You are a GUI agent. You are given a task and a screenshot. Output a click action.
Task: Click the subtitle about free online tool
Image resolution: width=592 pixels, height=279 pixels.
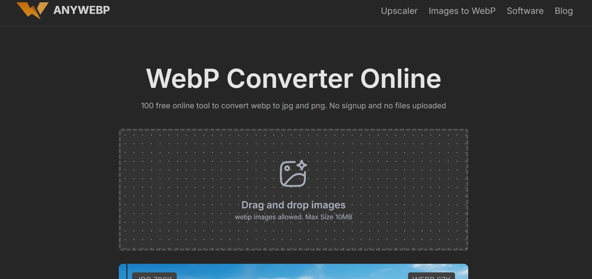click(293, 106)
